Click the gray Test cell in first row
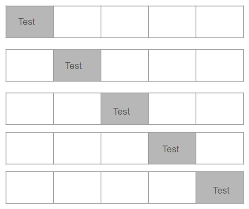Viewport: 249px width, 209px height. click(30, 22)
